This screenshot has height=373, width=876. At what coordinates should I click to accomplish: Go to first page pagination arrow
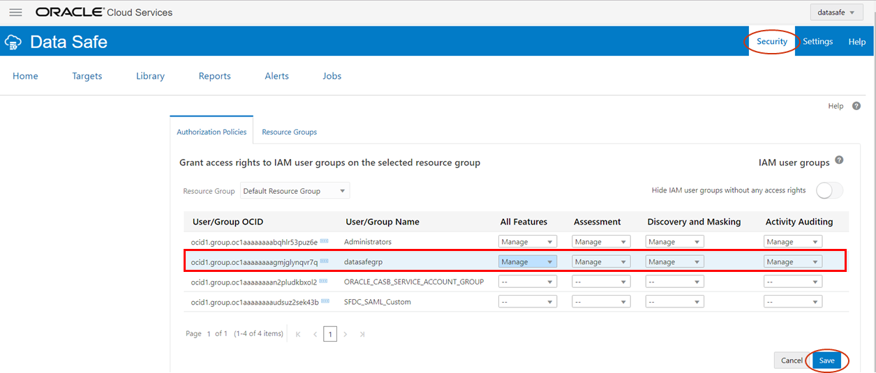coord(299,335)
